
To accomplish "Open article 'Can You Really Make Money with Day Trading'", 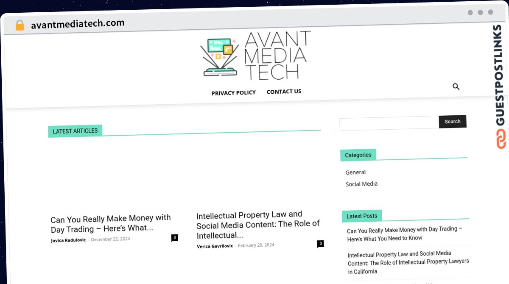I will pyautogui.click(x=111, y=223).
